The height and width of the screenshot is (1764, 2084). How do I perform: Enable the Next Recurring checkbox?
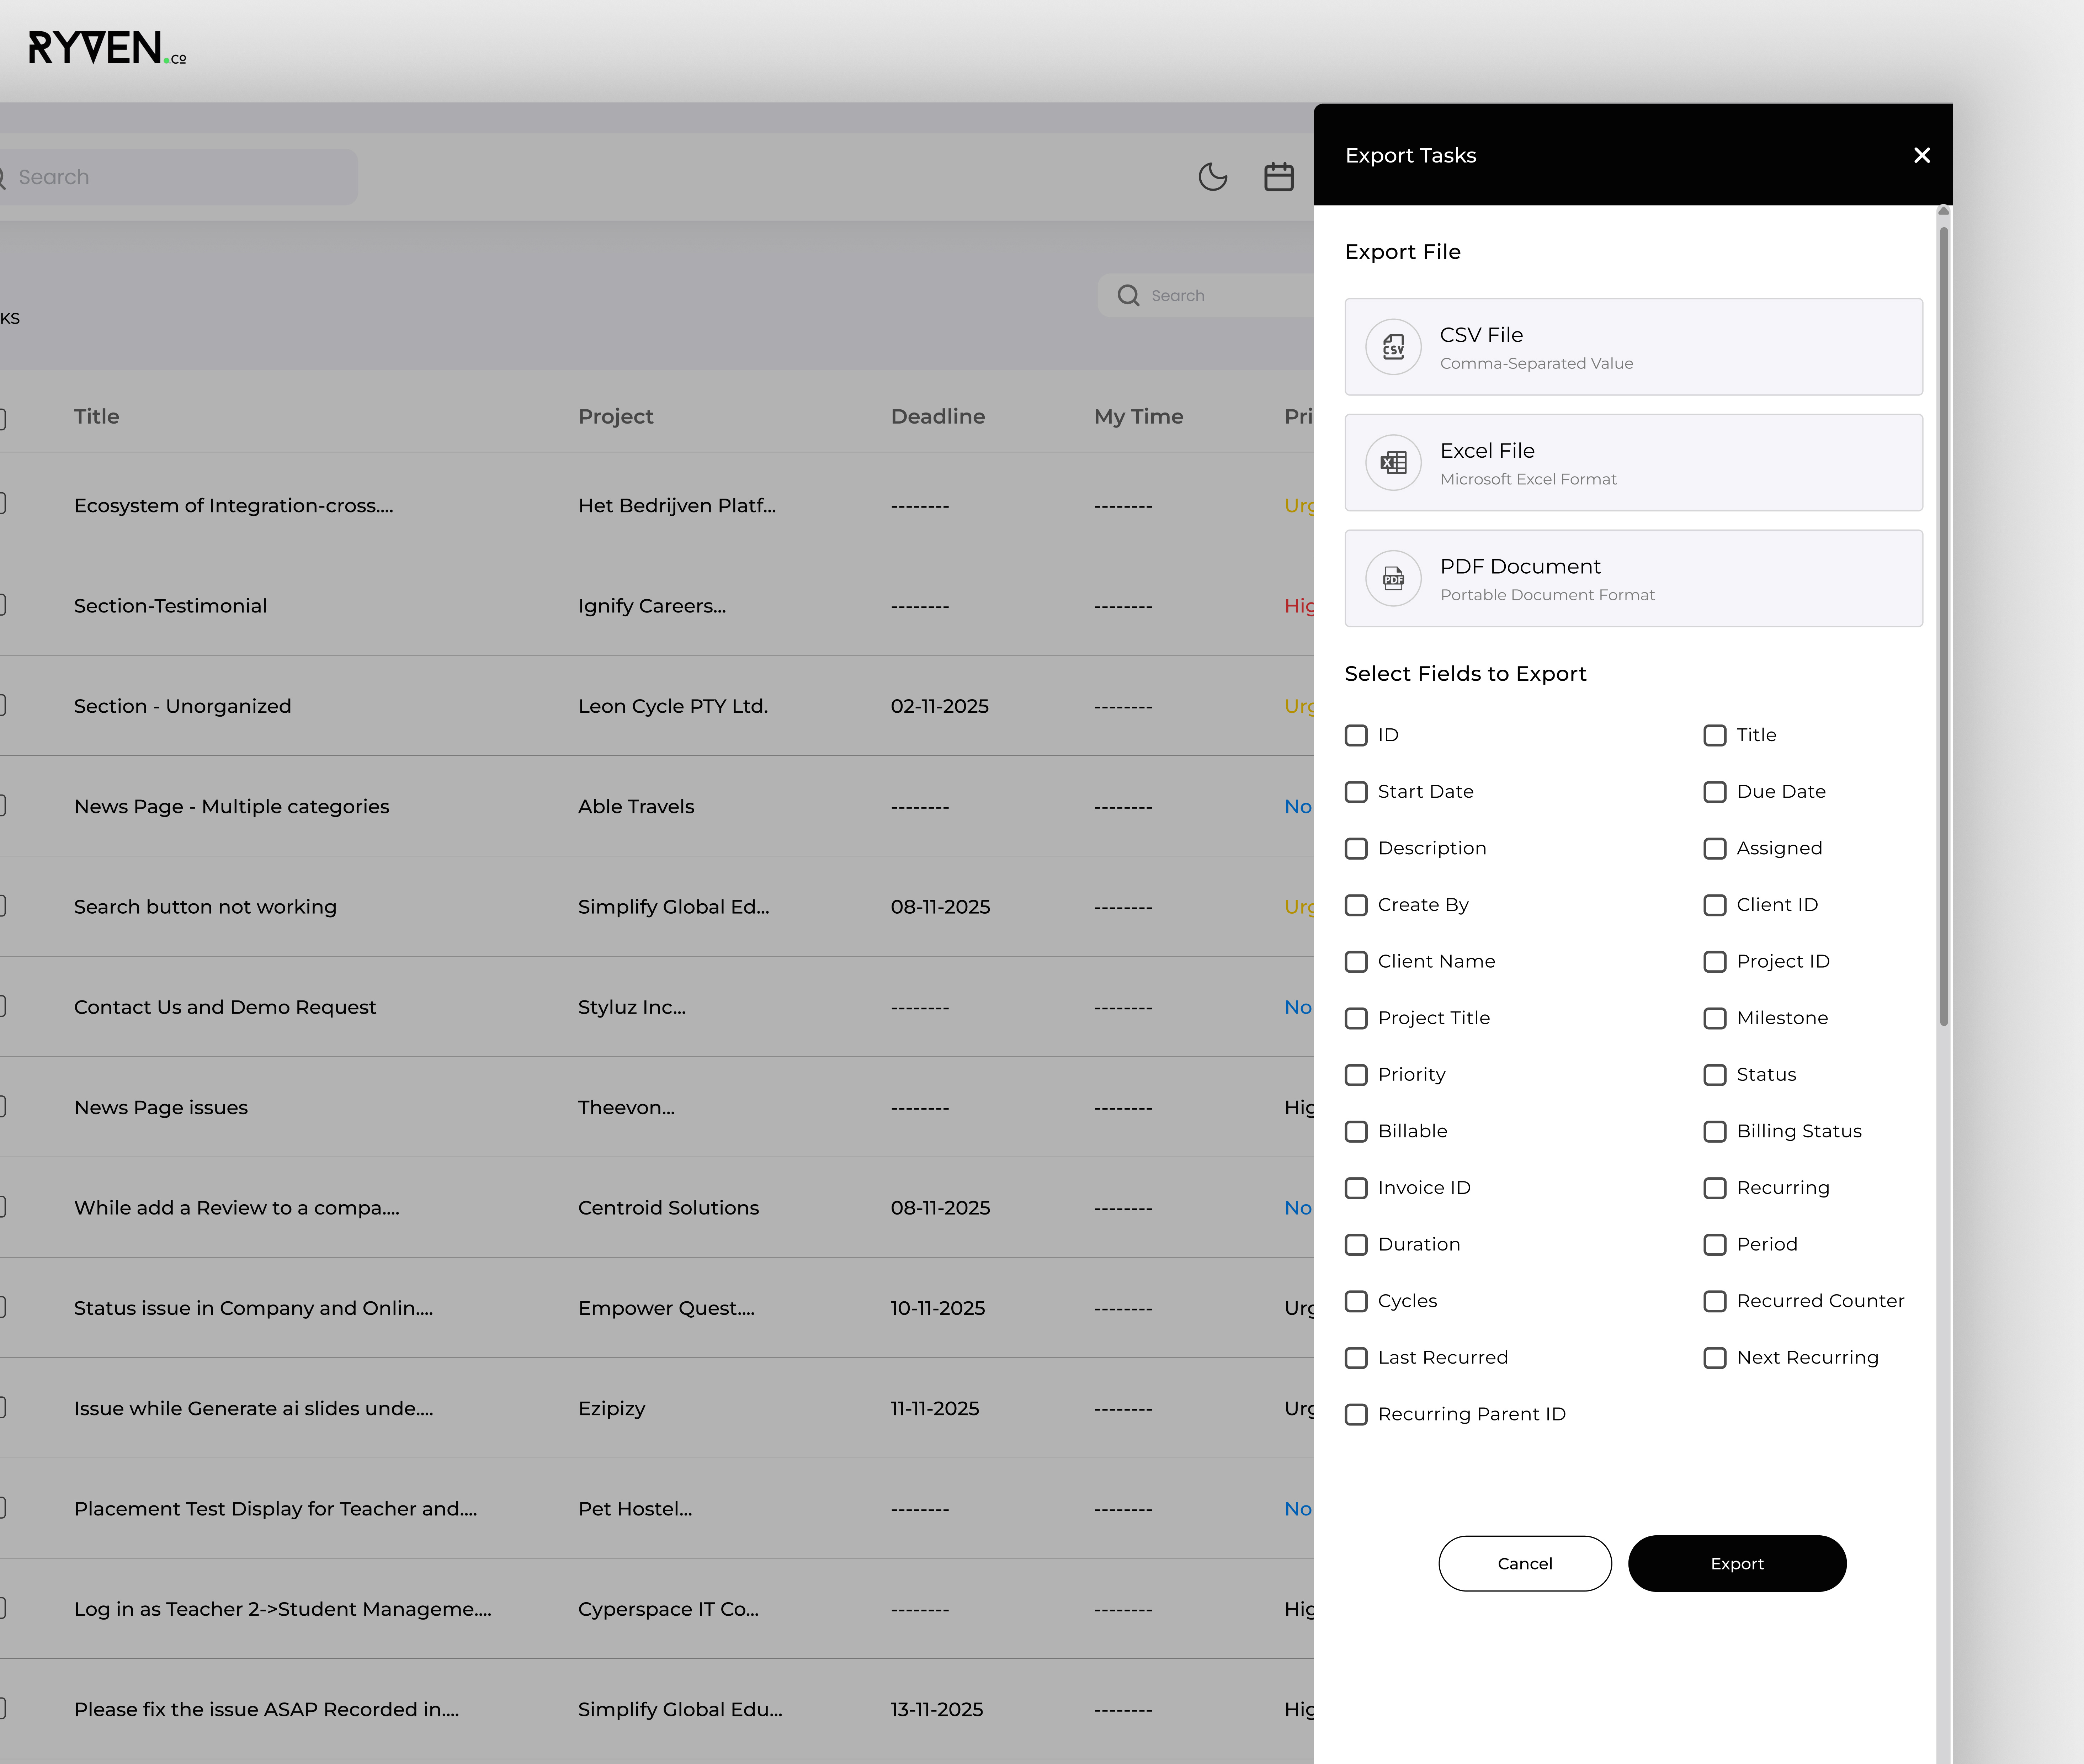pyautogui.click(x=1715, y=1357)
